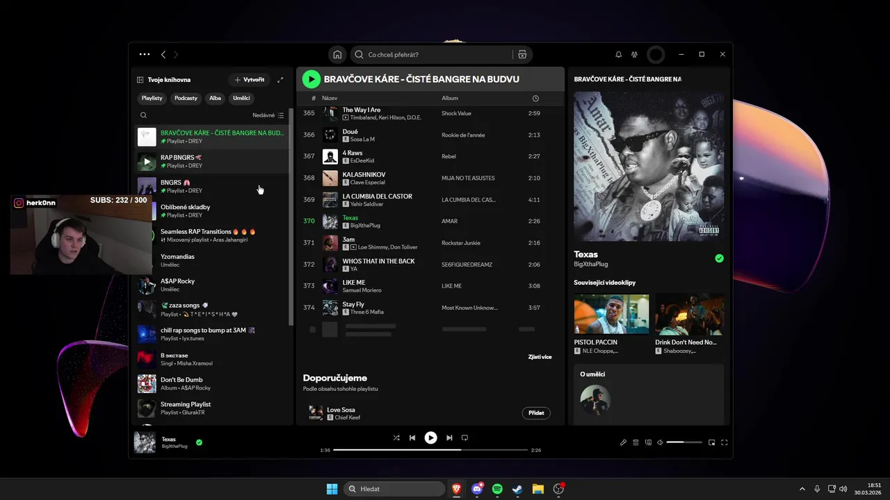Open the playback queue icon
This screenshot has width=890, height=500.
click(x=636, y=442)
